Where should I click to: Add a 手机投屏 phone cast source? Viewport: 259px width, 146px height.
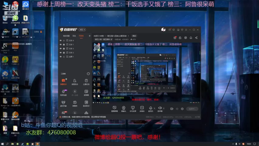coord(133,109)
